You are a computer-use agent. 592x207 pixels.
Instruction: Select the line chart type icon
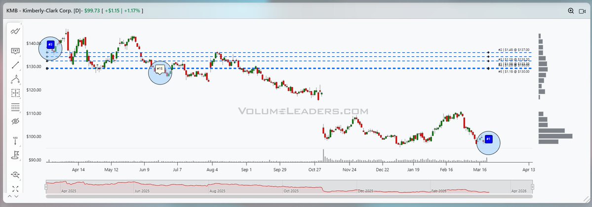[15, 31]
